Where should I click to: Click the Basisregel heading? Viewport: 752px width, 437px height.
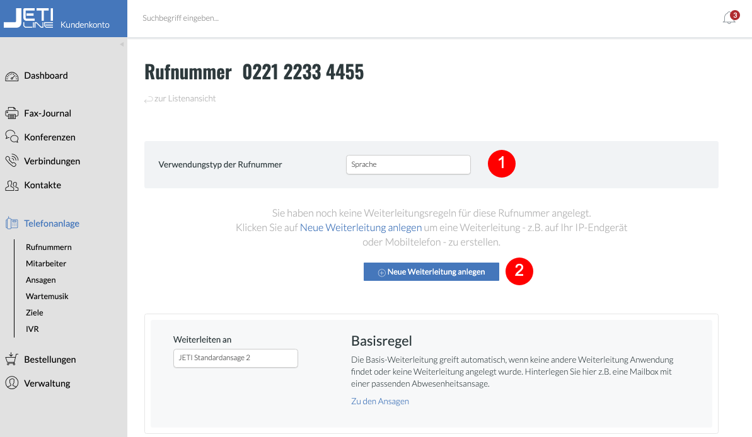[x=382, y=341]
